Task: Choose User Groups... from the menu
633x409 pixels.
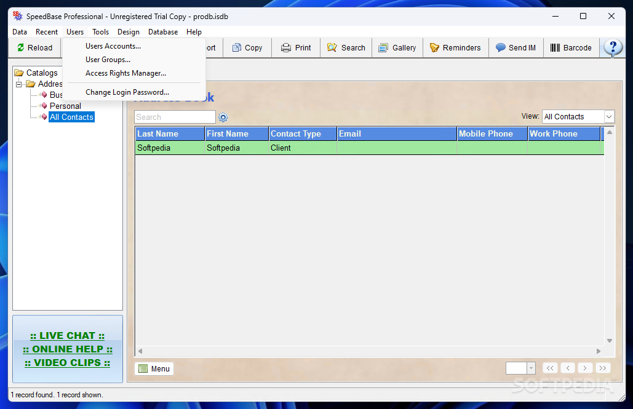Action: click(134, 60)
